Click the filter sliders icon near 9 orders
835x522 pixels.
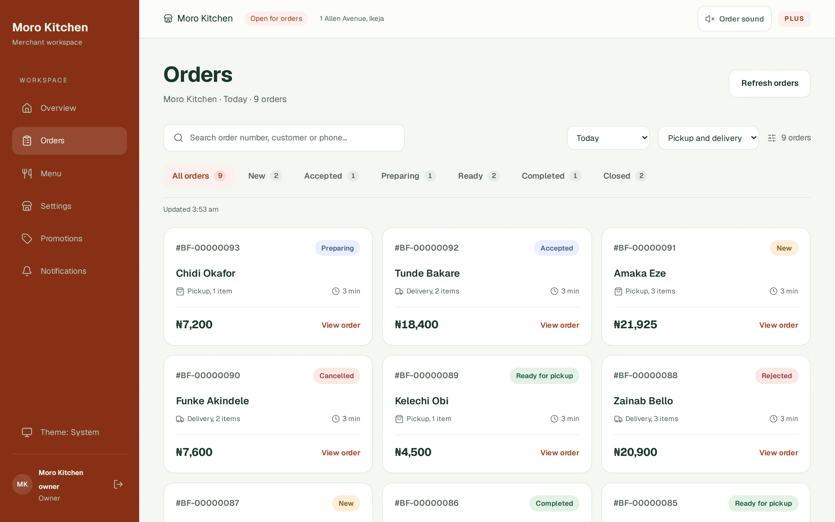(772, 138)
